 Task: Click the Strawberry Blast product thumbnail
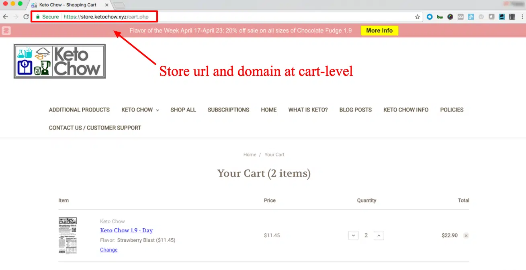[68, 235]
